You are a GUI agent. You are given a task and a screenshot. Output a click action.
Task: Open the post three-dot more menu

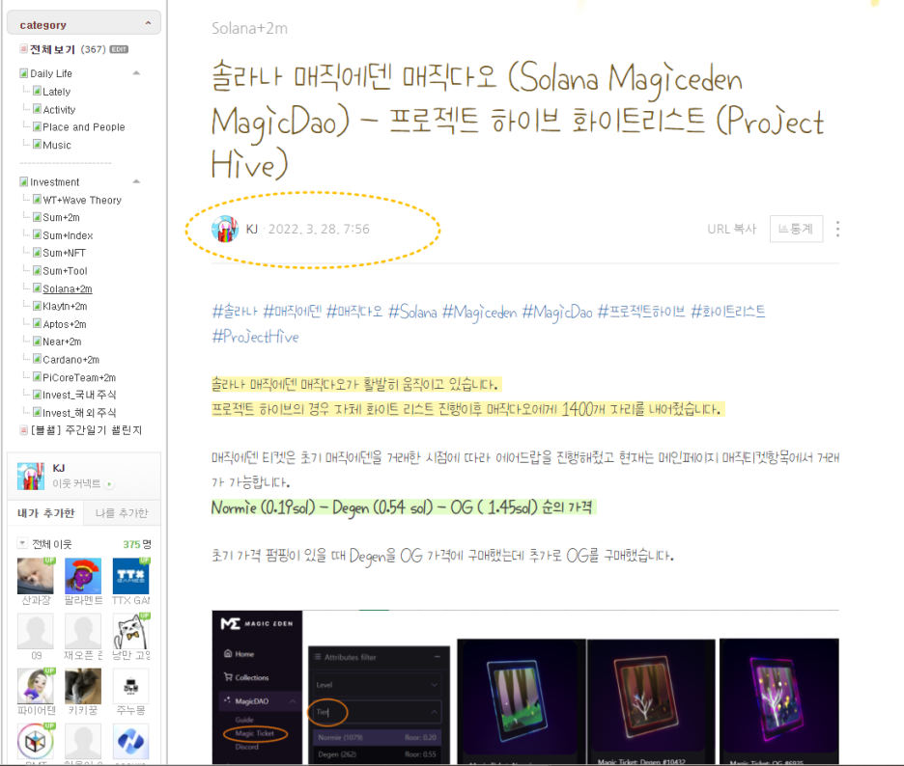(x=837, y=230)
